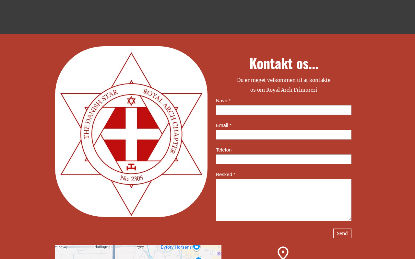Click the text 'os om Royal Arch Frimureri'

click(284, 90)
